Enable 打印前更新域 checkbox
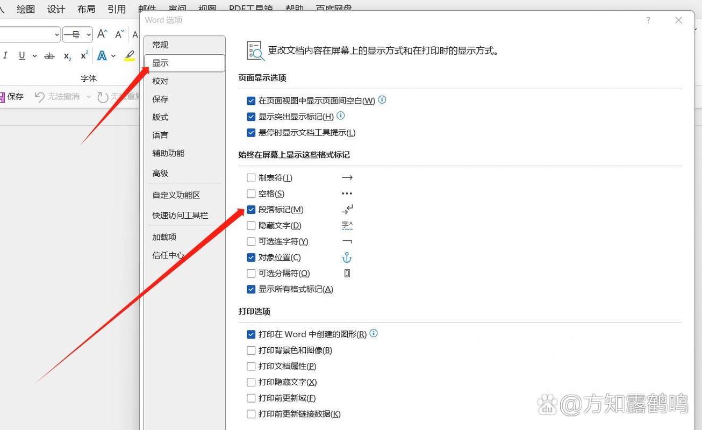 pos(251,398)
